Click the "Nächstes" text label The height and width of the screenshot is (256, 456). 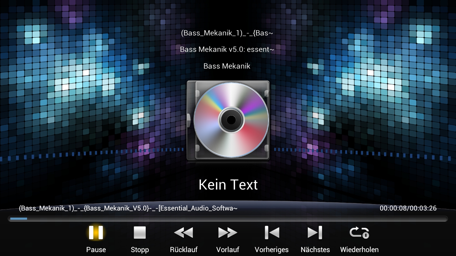coord(315,250)
